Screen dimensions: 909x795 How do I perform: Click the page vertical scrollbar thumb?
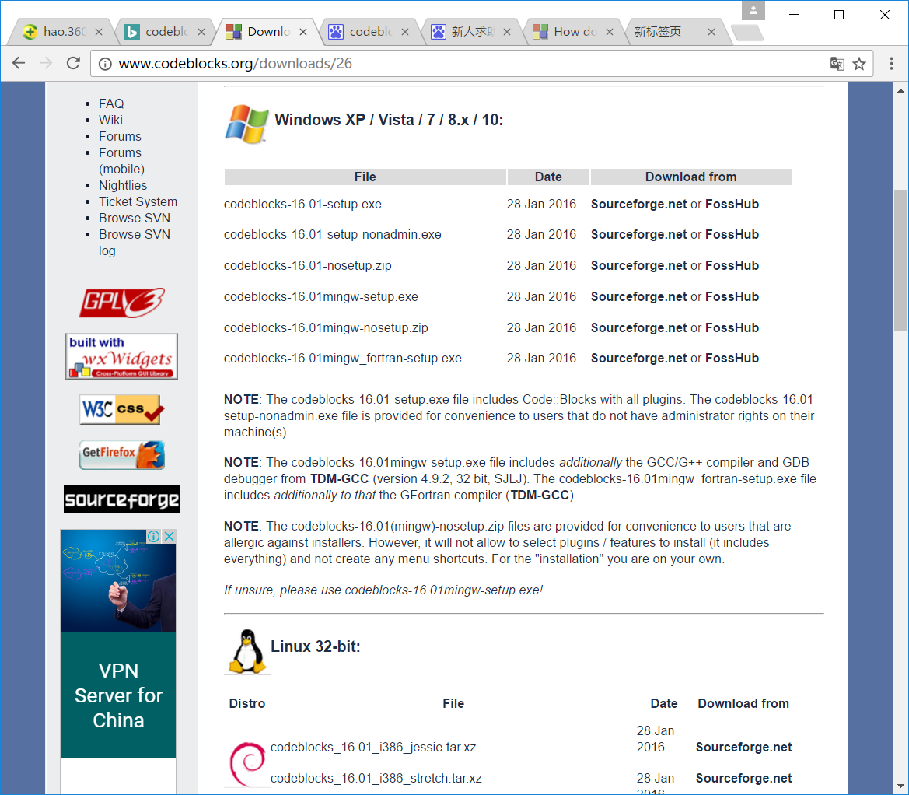900,260
